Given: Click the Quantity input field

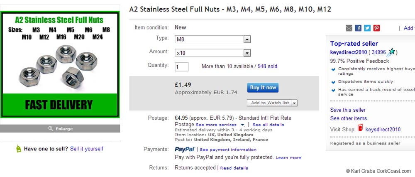Looking at the screenshot, I should pyautogui.click(x=181, y=66).
